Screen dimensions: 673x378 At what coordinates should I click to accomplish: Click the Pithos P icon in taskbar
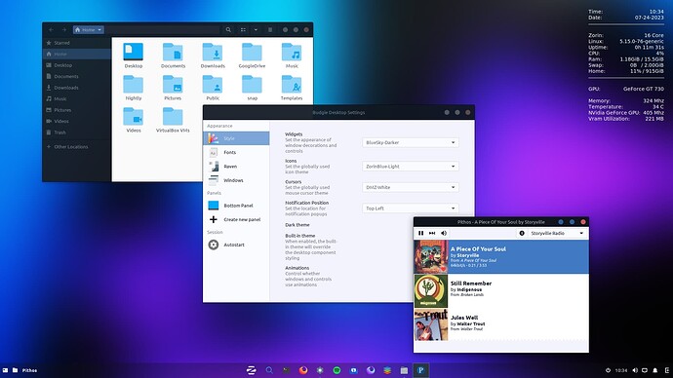tap(420, 370)
